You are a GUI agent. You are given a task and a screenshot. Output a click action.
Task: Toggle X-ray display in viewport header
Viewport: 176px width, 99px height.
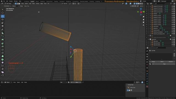click(x=134, y=4)
